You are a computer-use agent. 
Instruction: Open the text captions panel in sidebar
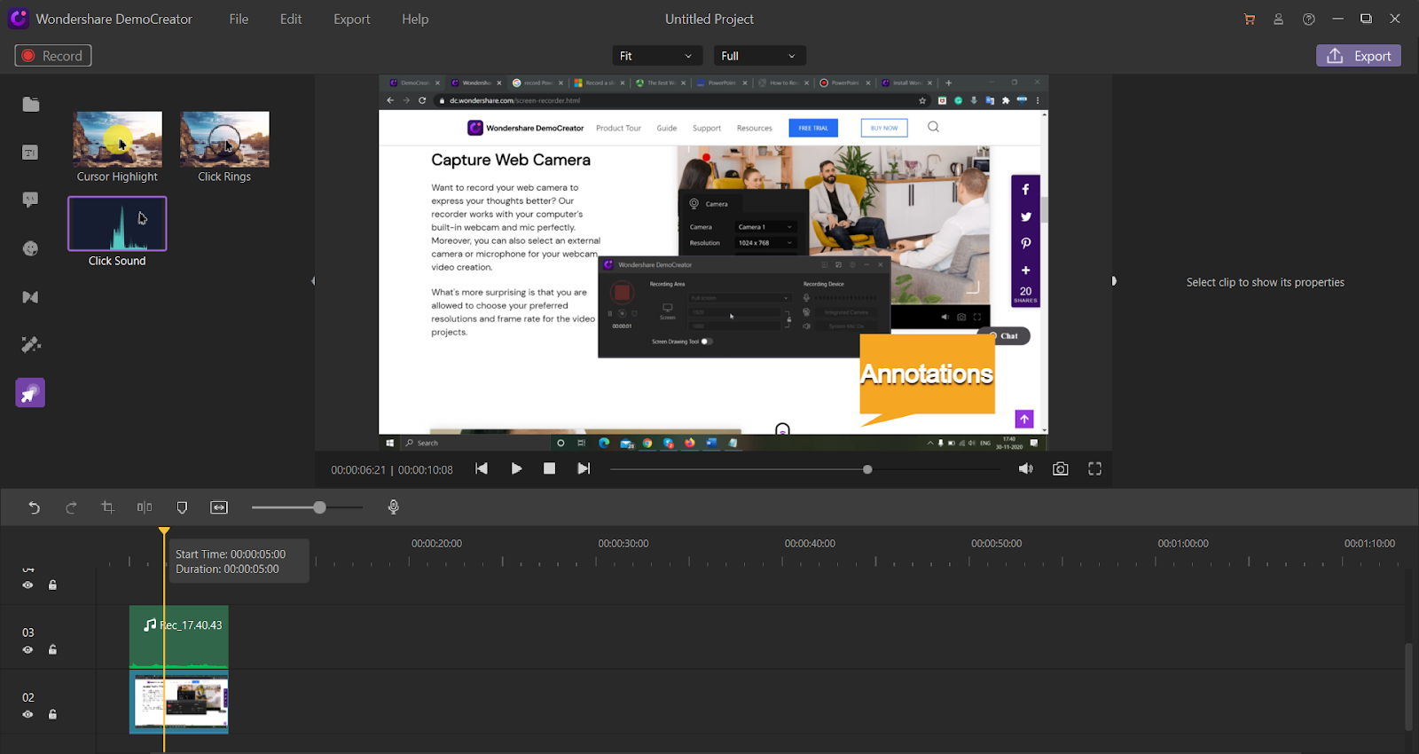point(30,153)
